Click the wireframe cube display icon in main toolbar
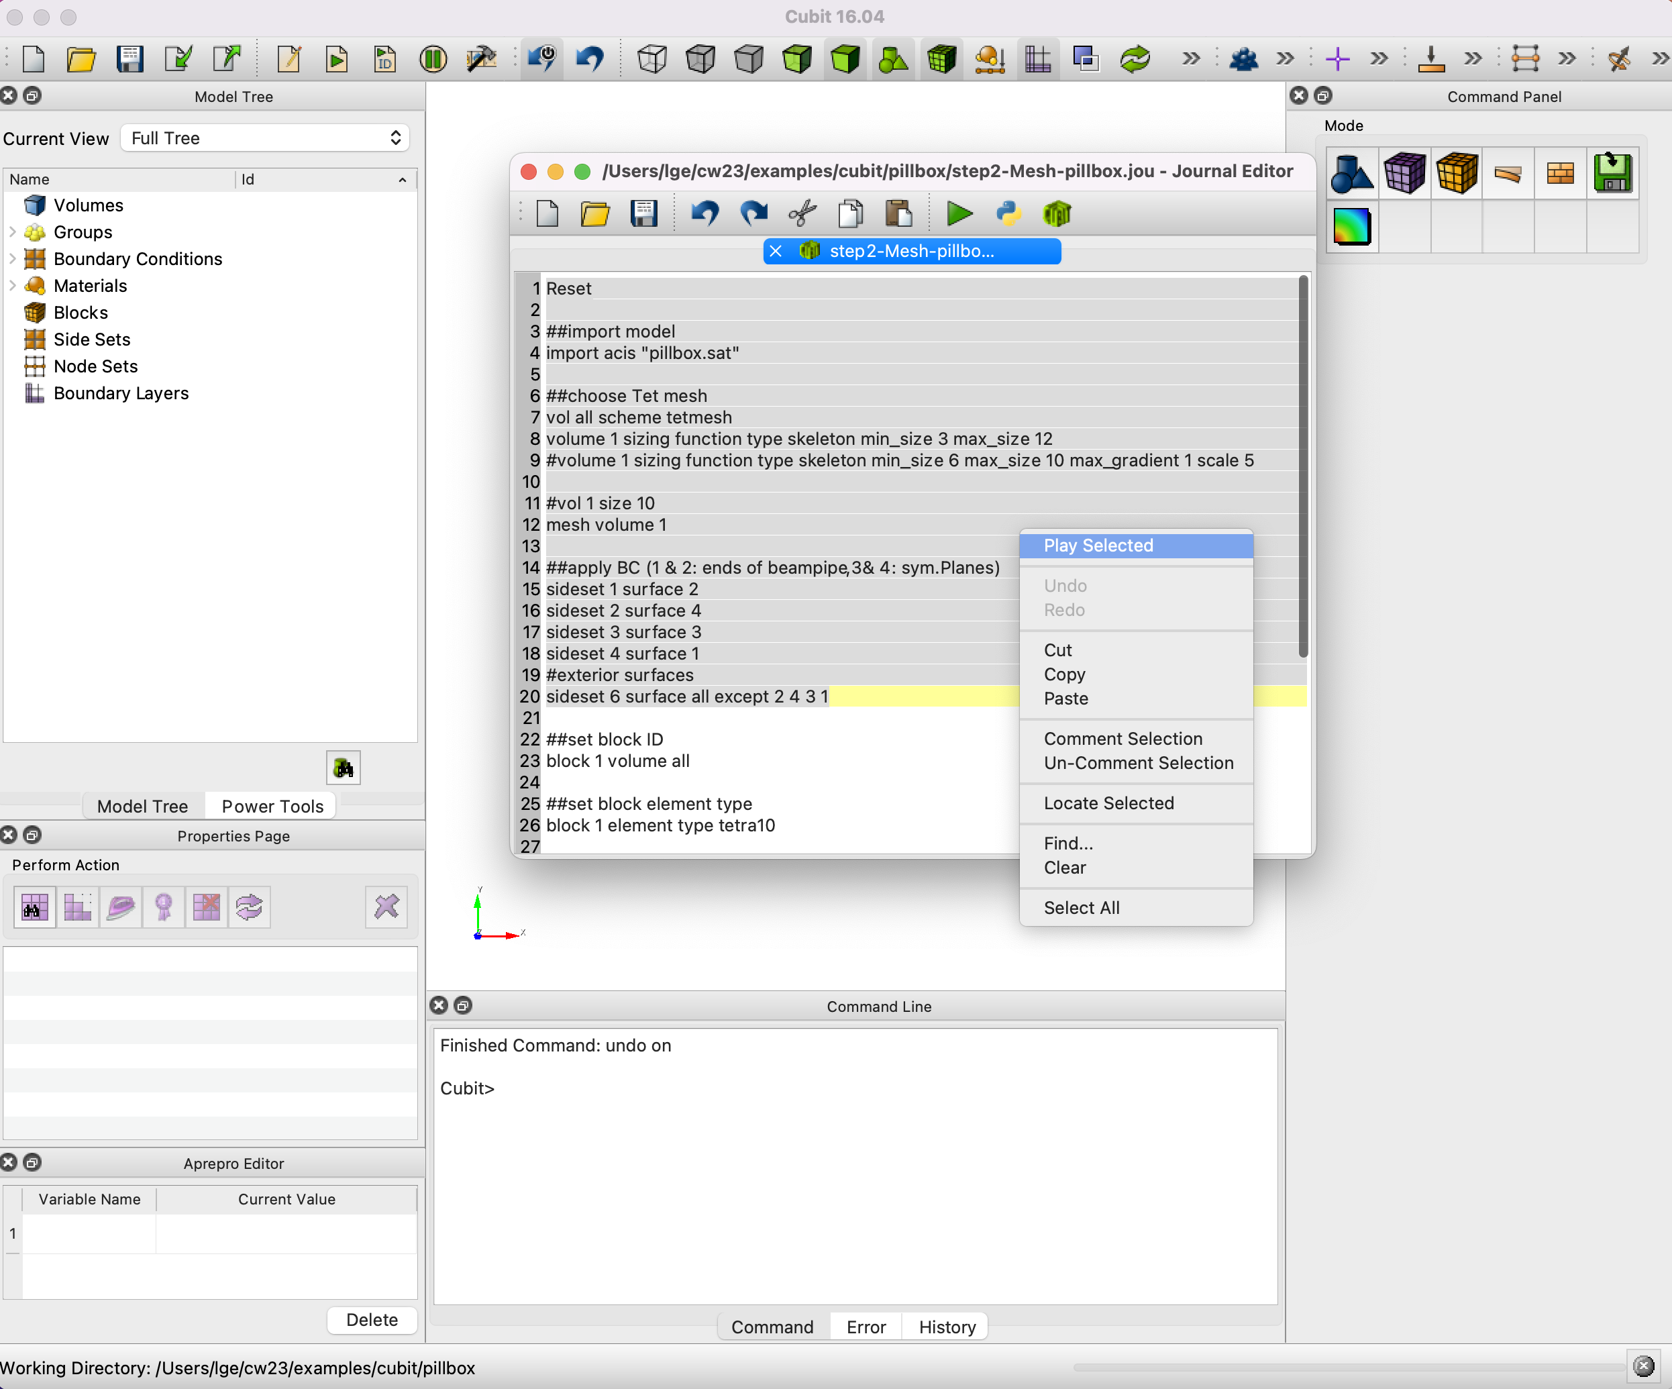 652,59
